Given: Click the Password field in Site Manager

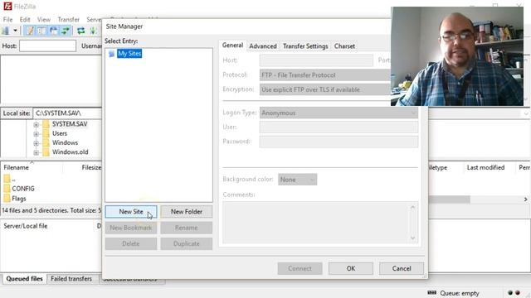Looking at the screenshot, I should (339, 142).
